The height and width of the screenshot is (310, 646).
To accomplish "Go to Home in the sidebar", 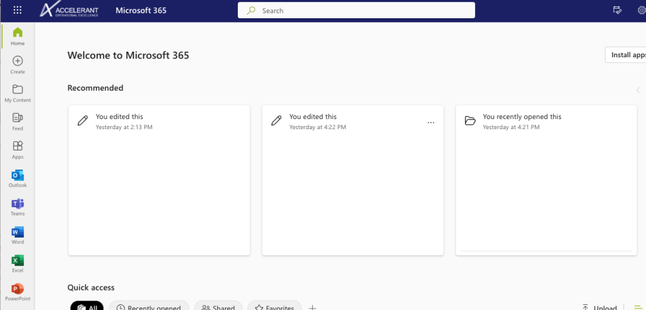I will [x=18, y=36].
